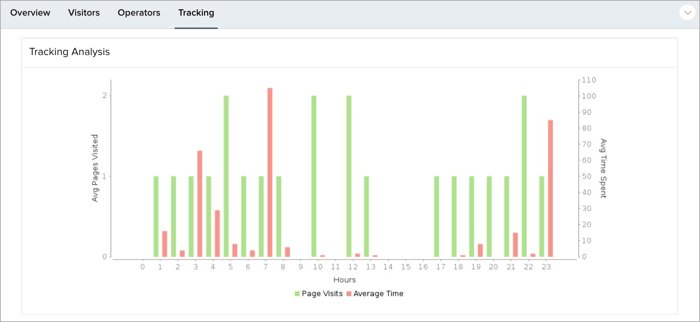Click the green Page Visits bar at hour 12

[349, 176]
